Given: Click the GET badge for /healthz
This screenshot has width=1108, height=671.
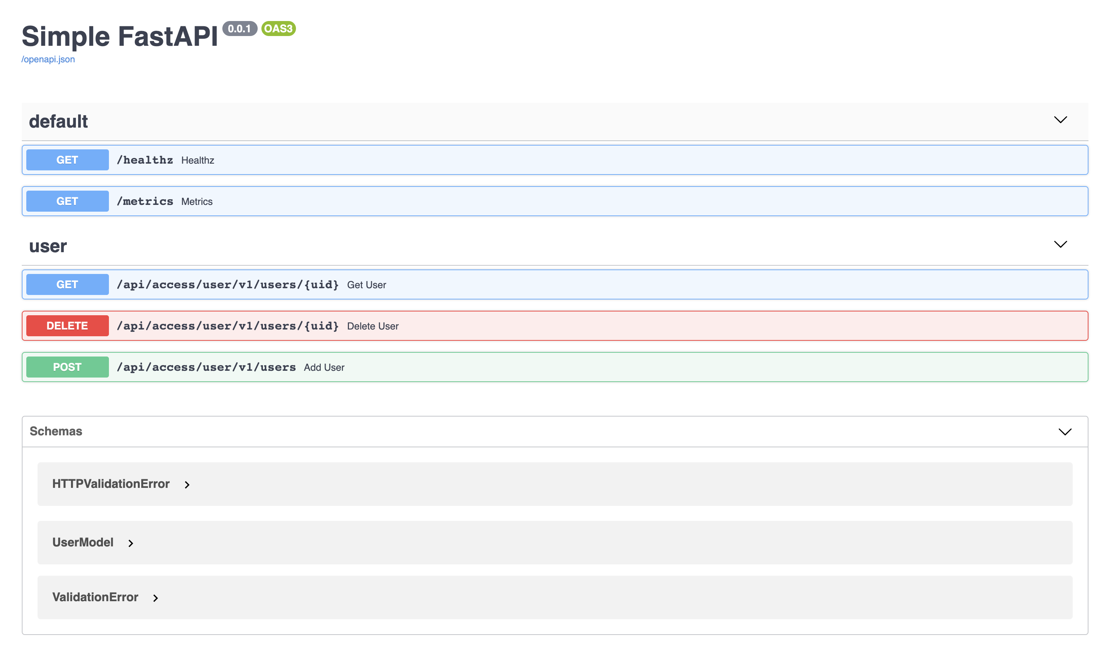Looking at the screenshot, I should (x=68, y=160).
